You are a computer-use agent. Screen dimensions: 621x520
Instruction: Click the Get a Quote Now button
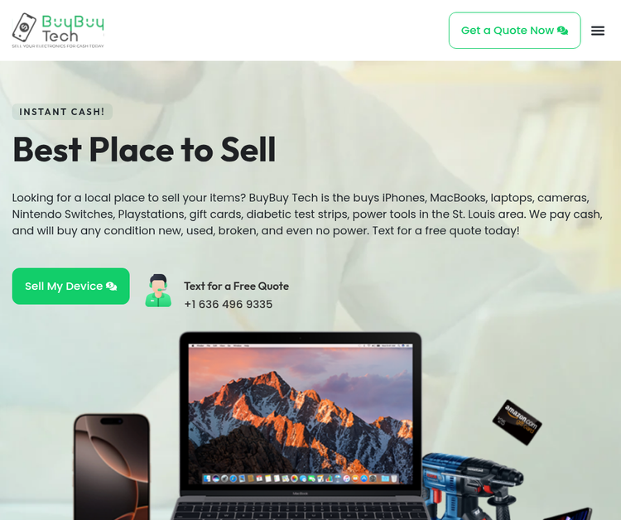coord(514,31)
